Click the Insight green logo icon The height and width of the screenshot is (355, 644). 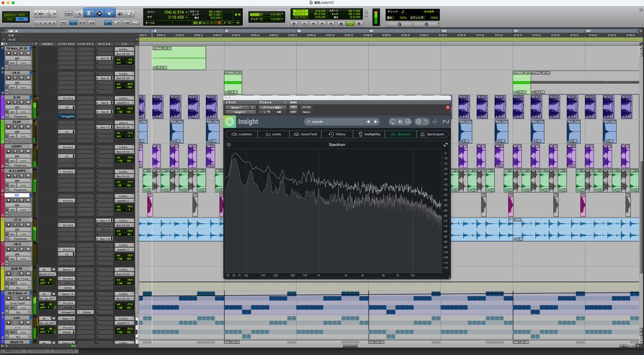pyautogui.click(x=230, y=121)
